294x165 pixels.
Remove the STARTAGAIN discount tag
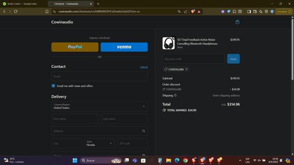point(187,69)
